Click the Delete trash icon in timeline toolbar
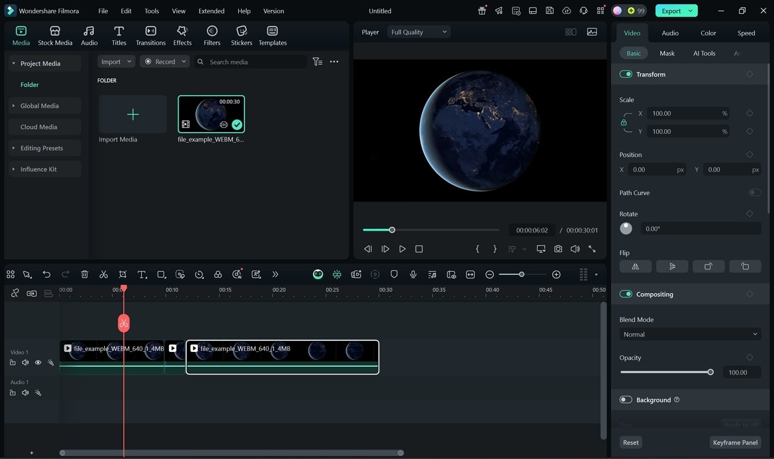 click(85, 274)
